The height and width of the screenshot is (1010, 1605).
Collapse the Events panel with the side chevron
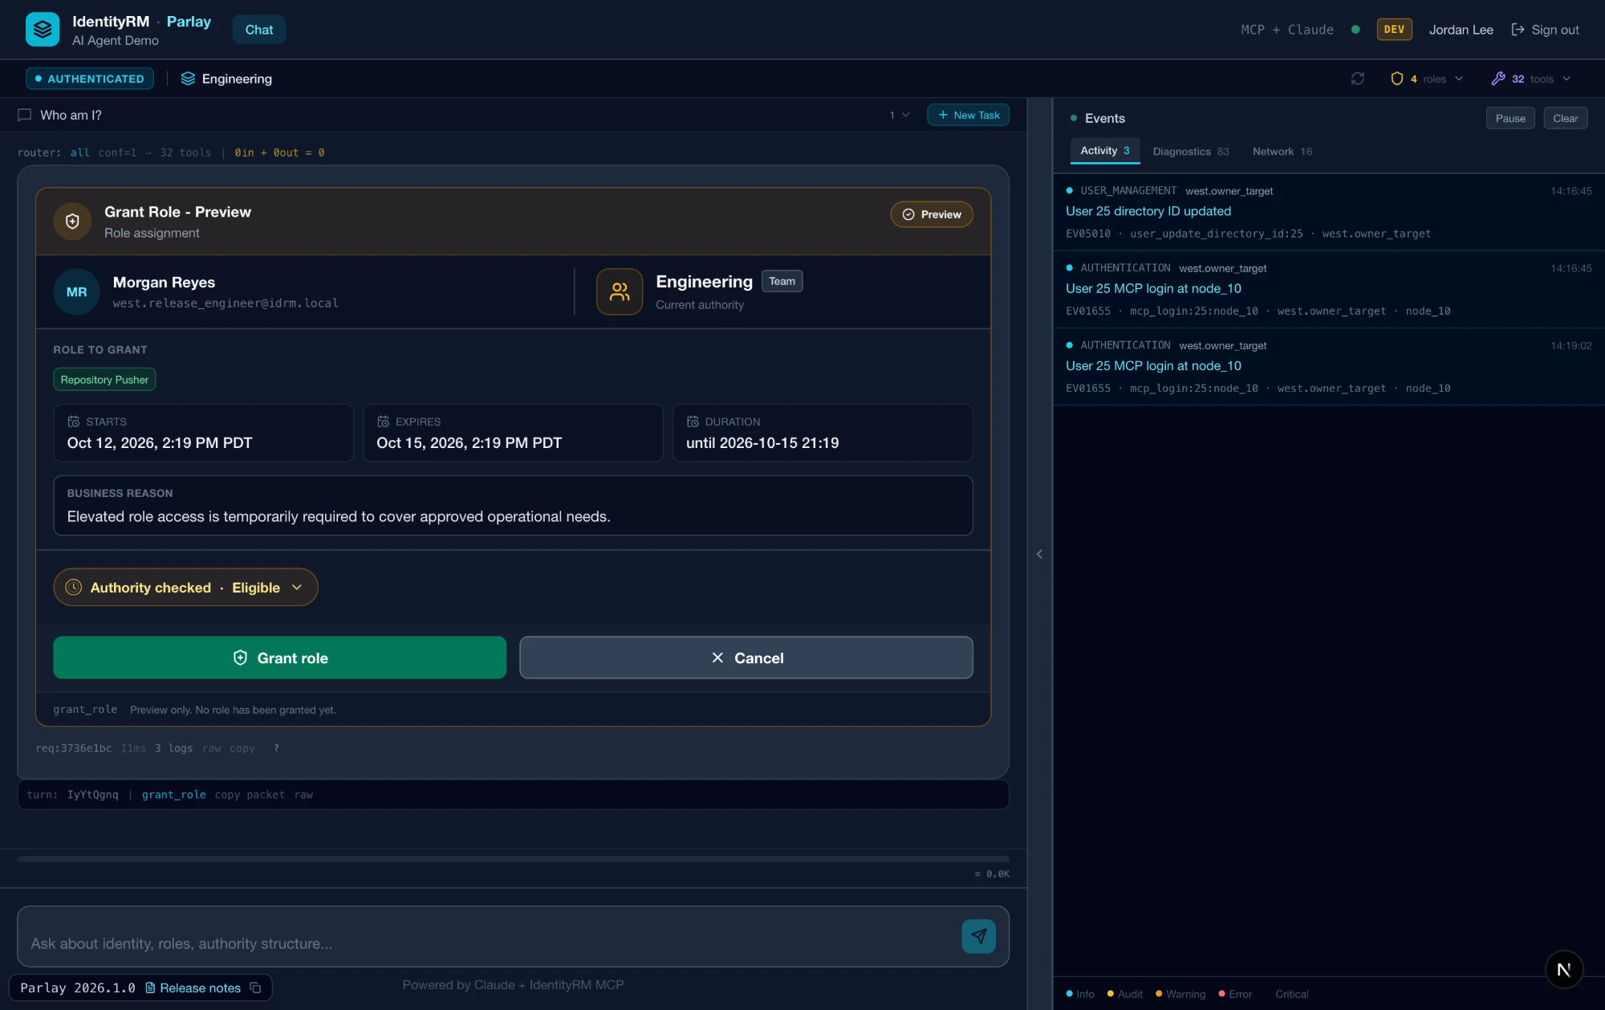click(x=1039, y=554)
